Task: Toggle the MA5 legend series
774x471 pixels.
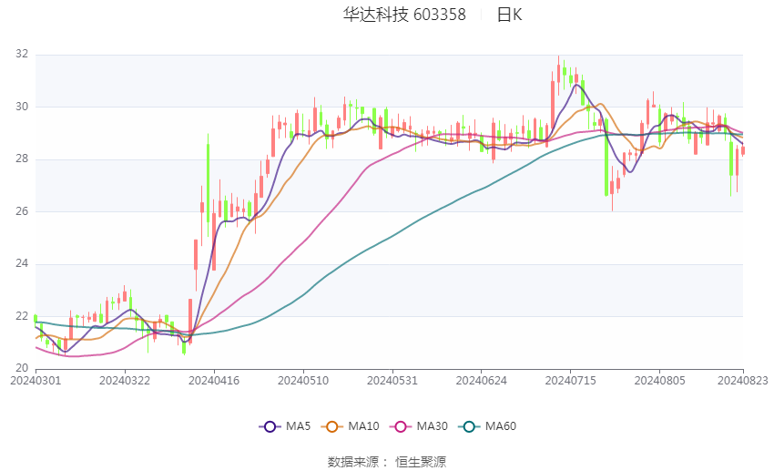Action: coord(285,426)
